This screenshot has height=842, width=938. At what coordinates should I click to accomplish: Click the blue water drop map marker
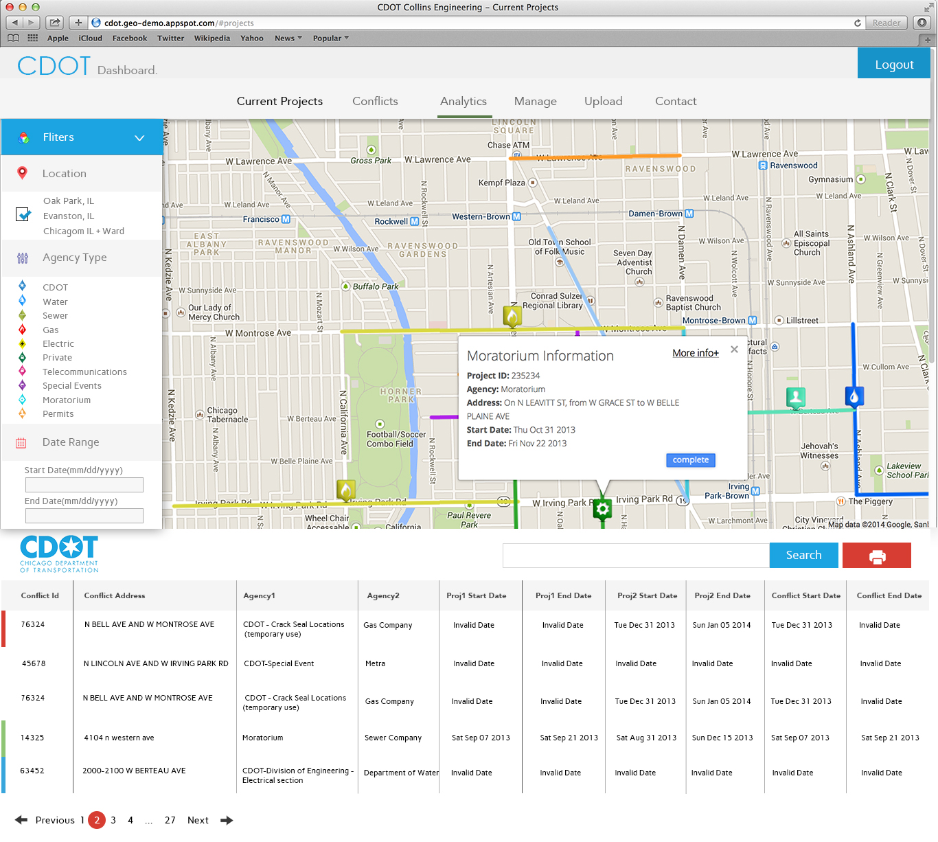click(854, 397)
